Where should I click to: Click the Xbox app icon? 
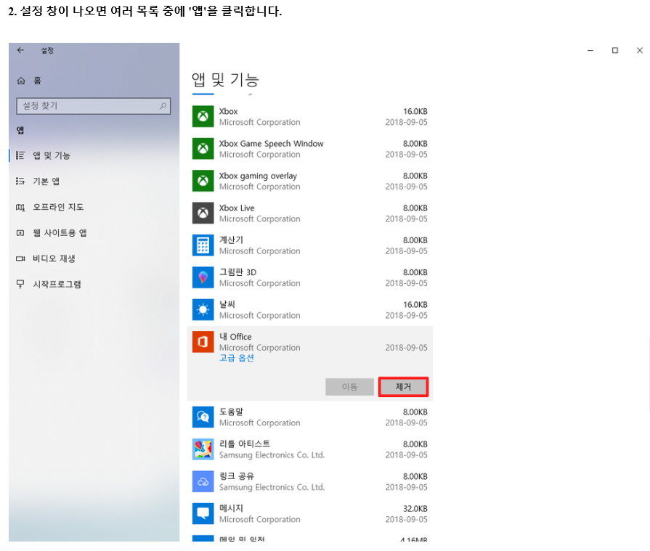(x=203, y=116)
